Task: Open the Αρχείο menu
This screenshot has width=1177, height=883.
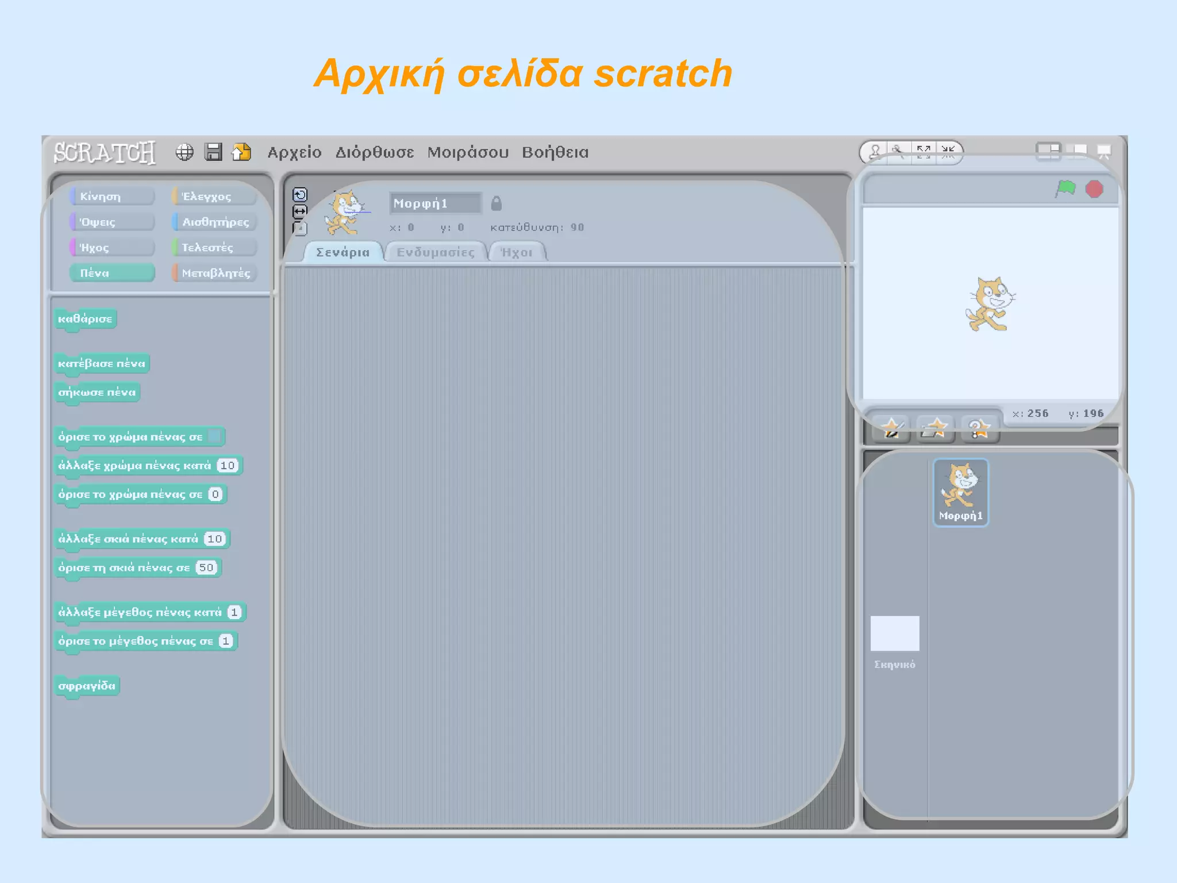Action: 294,152
